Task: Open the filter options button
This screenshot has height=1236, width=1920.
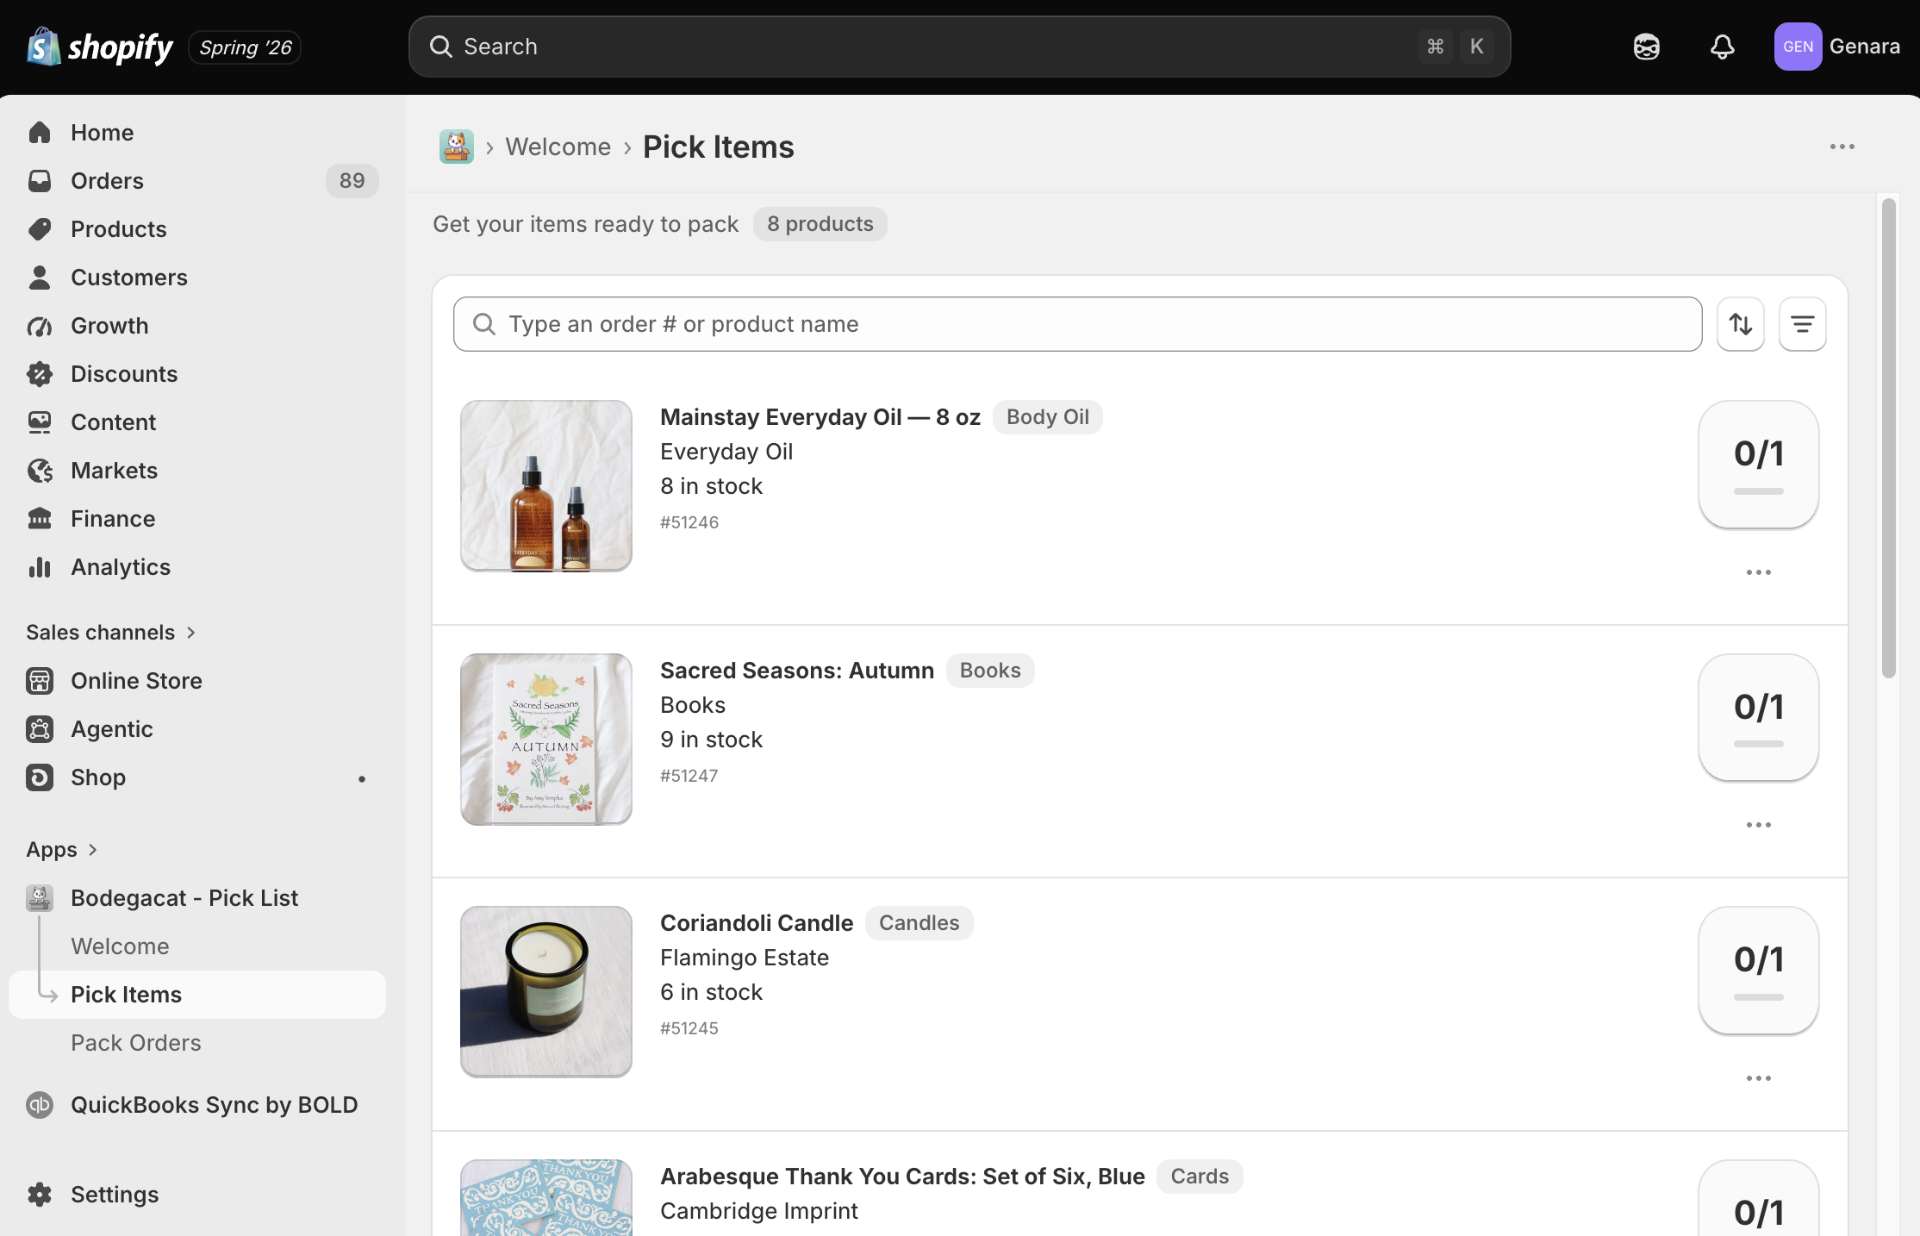Action: click(x=1803, y=324)
